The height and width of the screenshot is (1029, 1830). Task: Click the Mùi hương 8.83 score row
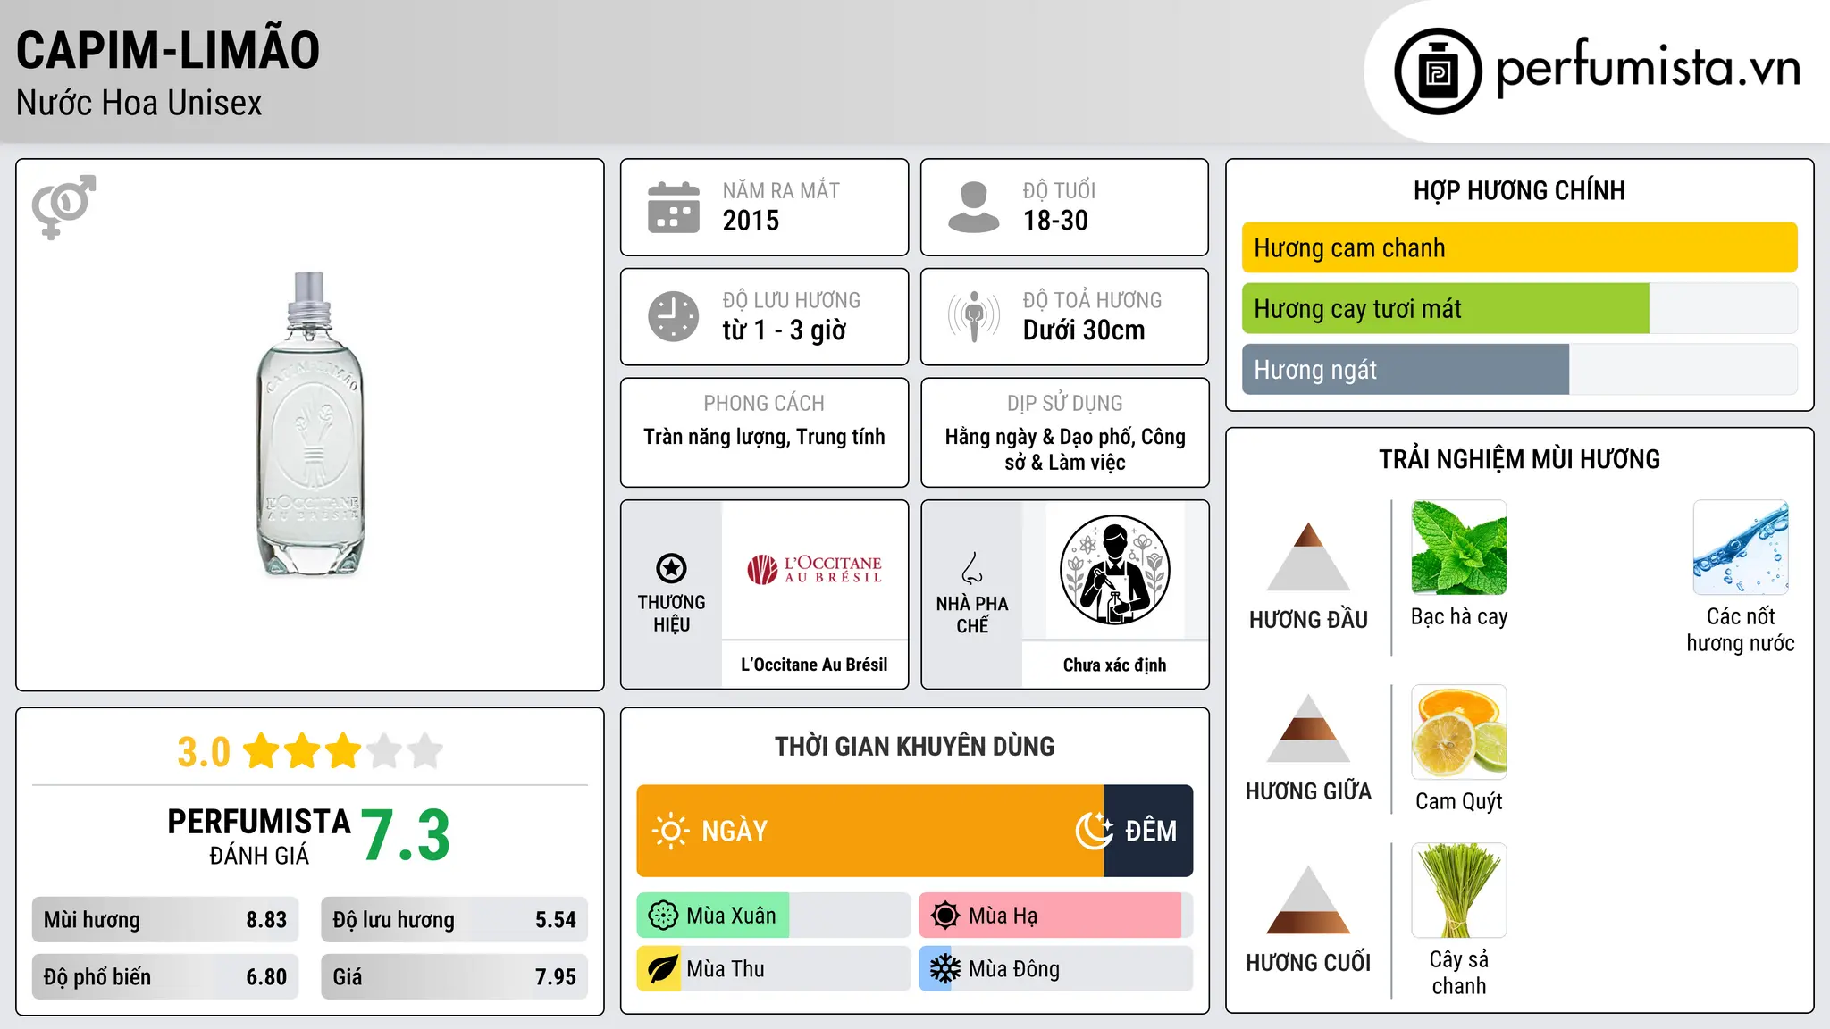tap(165, 920)
